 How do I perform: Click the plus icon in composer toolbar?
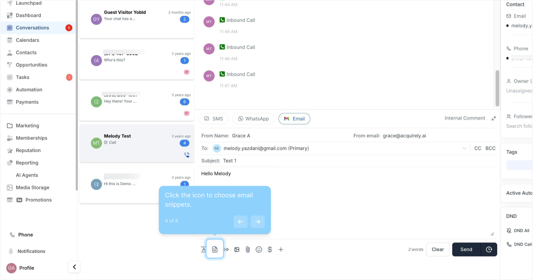click(281, 249)
